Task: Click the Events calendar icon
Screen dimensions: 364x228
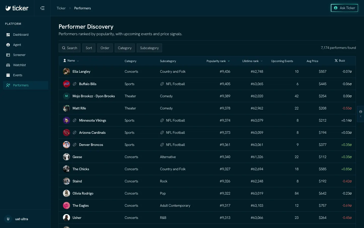Action: [x=8, y=75]
